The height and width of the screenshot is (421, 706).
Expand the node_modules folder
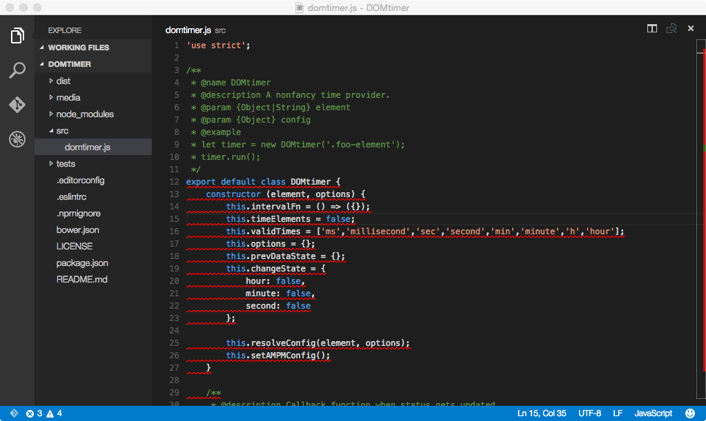[x=92, y=114]
